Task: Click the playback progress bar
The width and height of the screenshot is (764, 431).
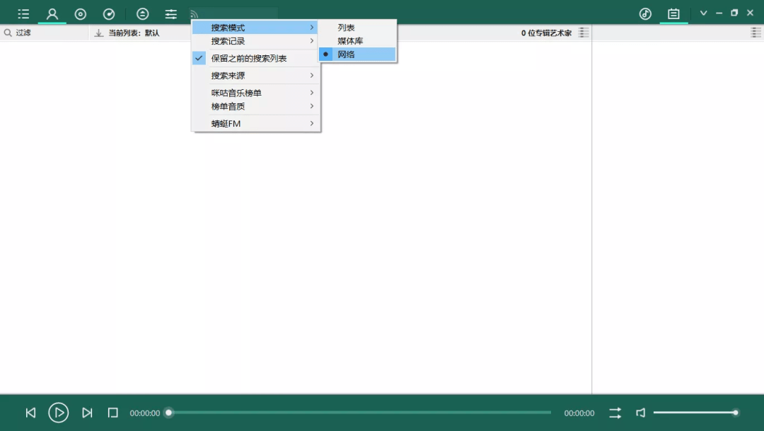Action: tap(359, 413)
